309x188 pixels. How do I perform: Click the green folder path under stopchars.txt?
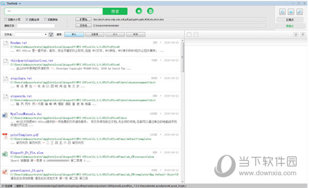pos(83,82)
